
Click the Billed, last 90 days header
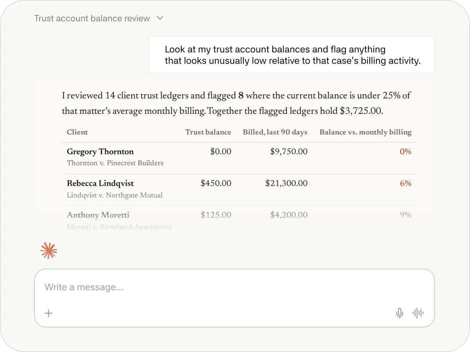275,132
